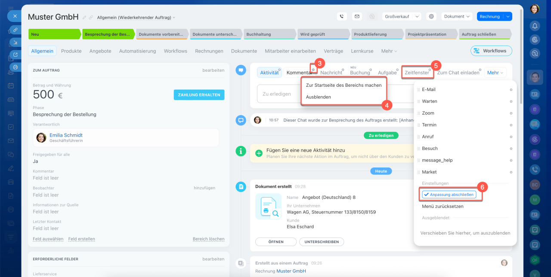Click the document icon of Angebot (Deutschland) 8
Screen dimensions: 551x277
268,206
